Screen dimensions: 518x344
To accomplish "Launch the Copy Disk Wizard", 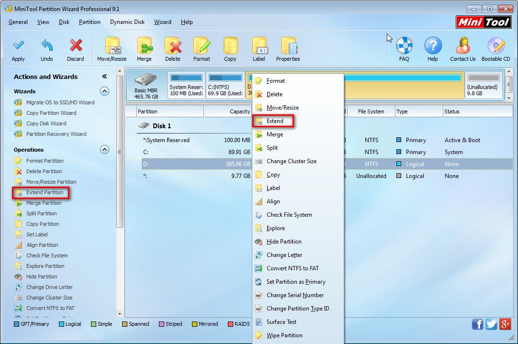I will click(46, 123).
